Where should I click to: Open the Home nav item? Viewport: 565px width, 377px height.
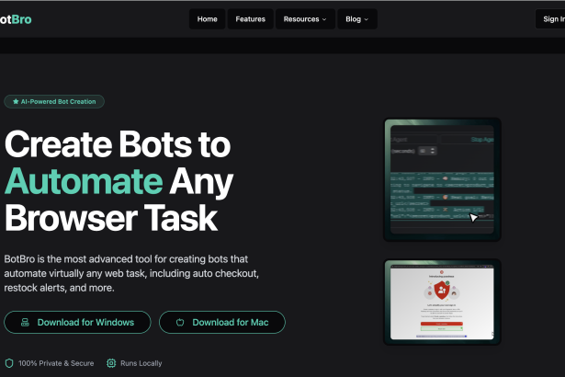click(x=208, y=19)
